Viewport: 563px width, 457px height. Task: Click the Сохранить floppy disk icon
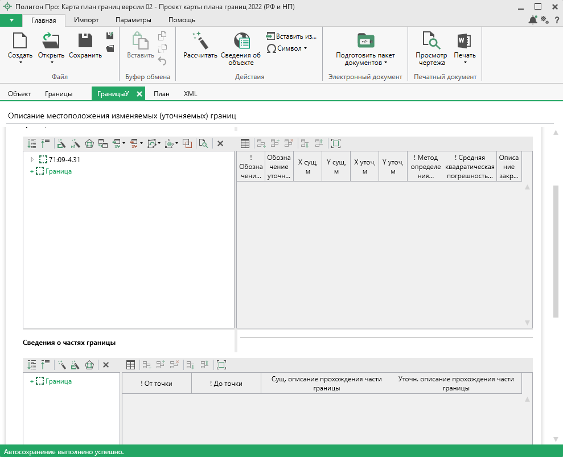85,41
